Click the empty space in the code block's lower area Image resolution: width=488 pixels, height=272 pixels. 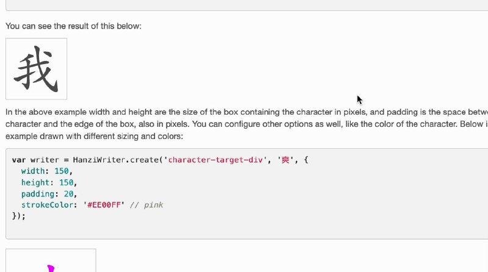246,229
